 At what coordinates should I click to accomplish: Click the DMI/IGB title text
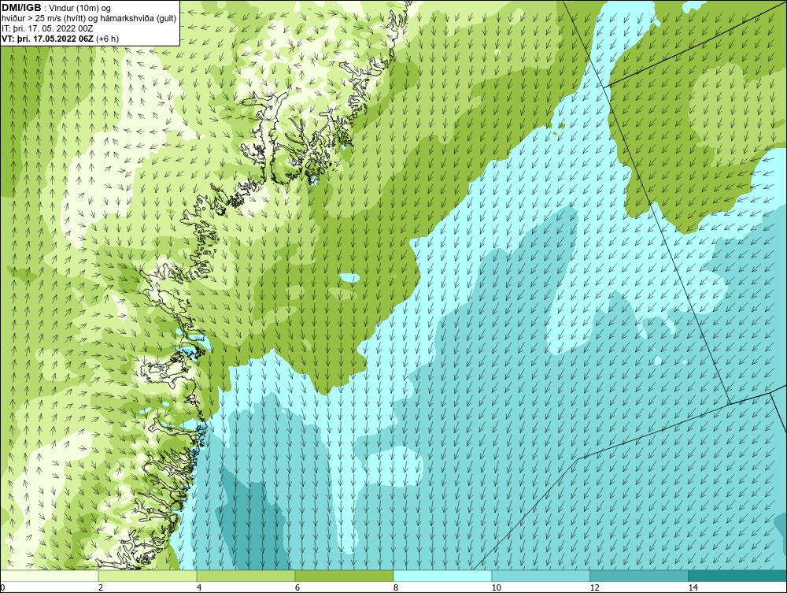[x=21, y=8]
